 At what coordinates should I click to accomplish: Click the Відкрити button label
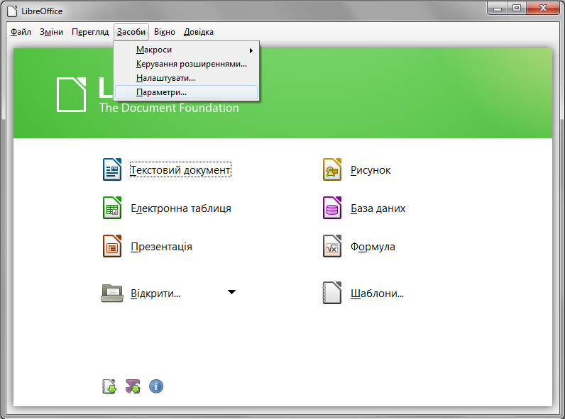tap(155, 294)
